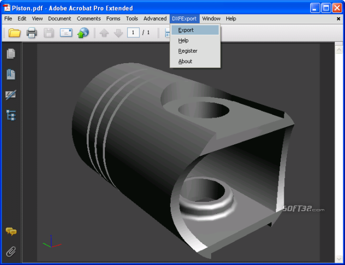
Task: Open the Comments panel speech bubbles icon
Action: 11,231
